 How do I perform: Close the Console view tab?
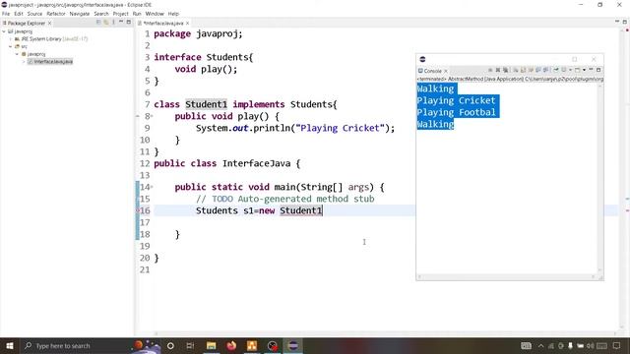click(446, 71)
